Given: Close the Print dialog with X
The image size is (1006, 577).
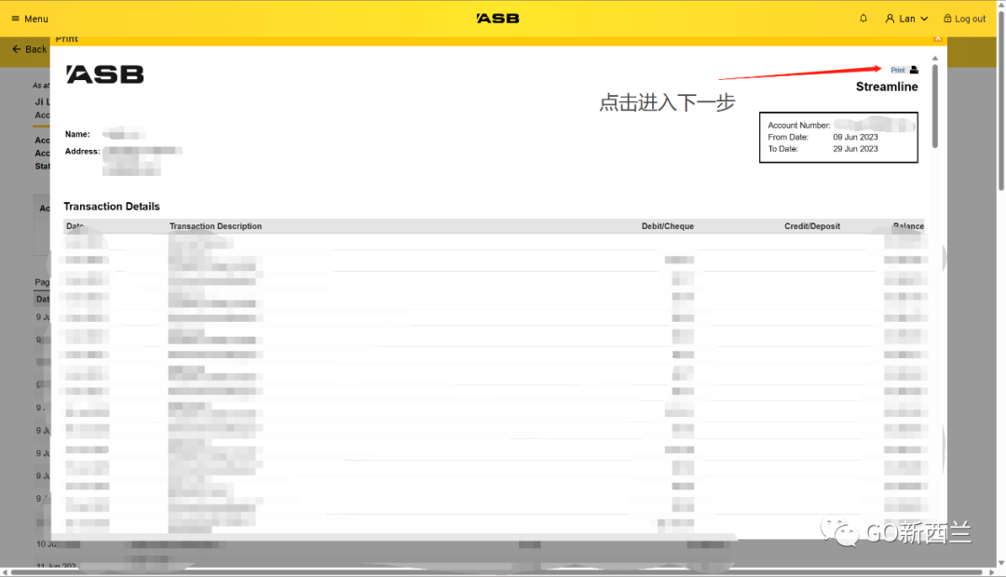Looking at the screenshot, I should click(x=937, y=38).
